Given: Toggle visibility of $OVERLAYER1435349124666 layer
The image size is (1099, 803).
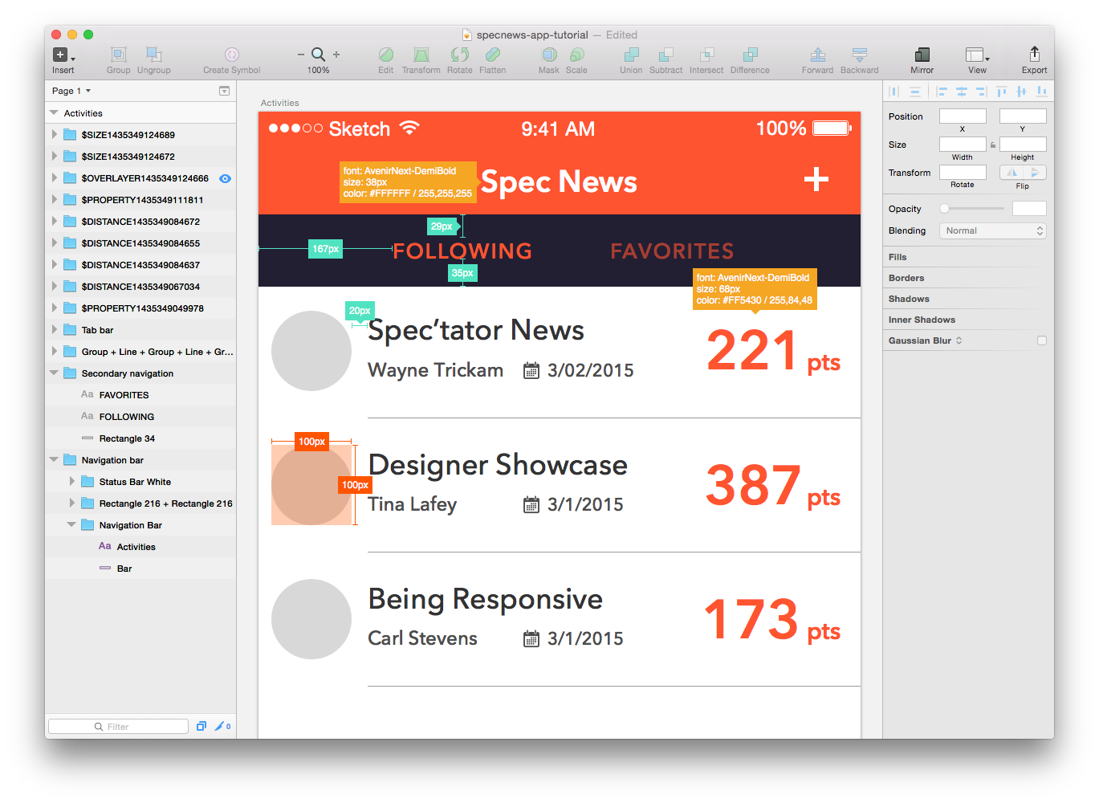Looking at the screenshot, I should 225,178.
